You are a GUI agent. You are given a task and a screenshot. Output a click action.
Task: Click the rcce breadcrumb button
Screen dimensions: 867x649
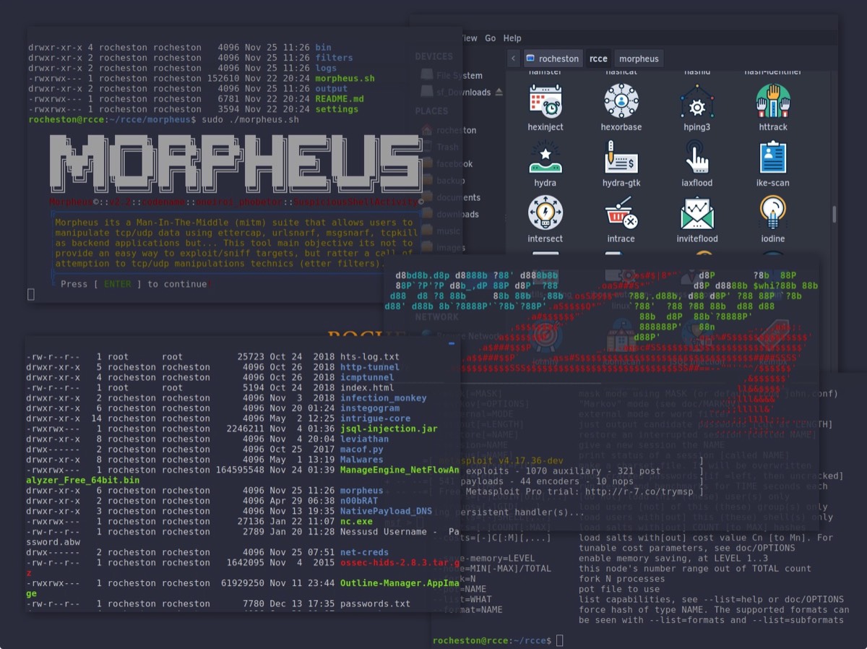pos(598,59)
